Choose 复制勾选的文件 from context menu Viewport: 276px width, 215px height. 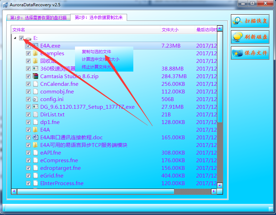coord(97,52)
